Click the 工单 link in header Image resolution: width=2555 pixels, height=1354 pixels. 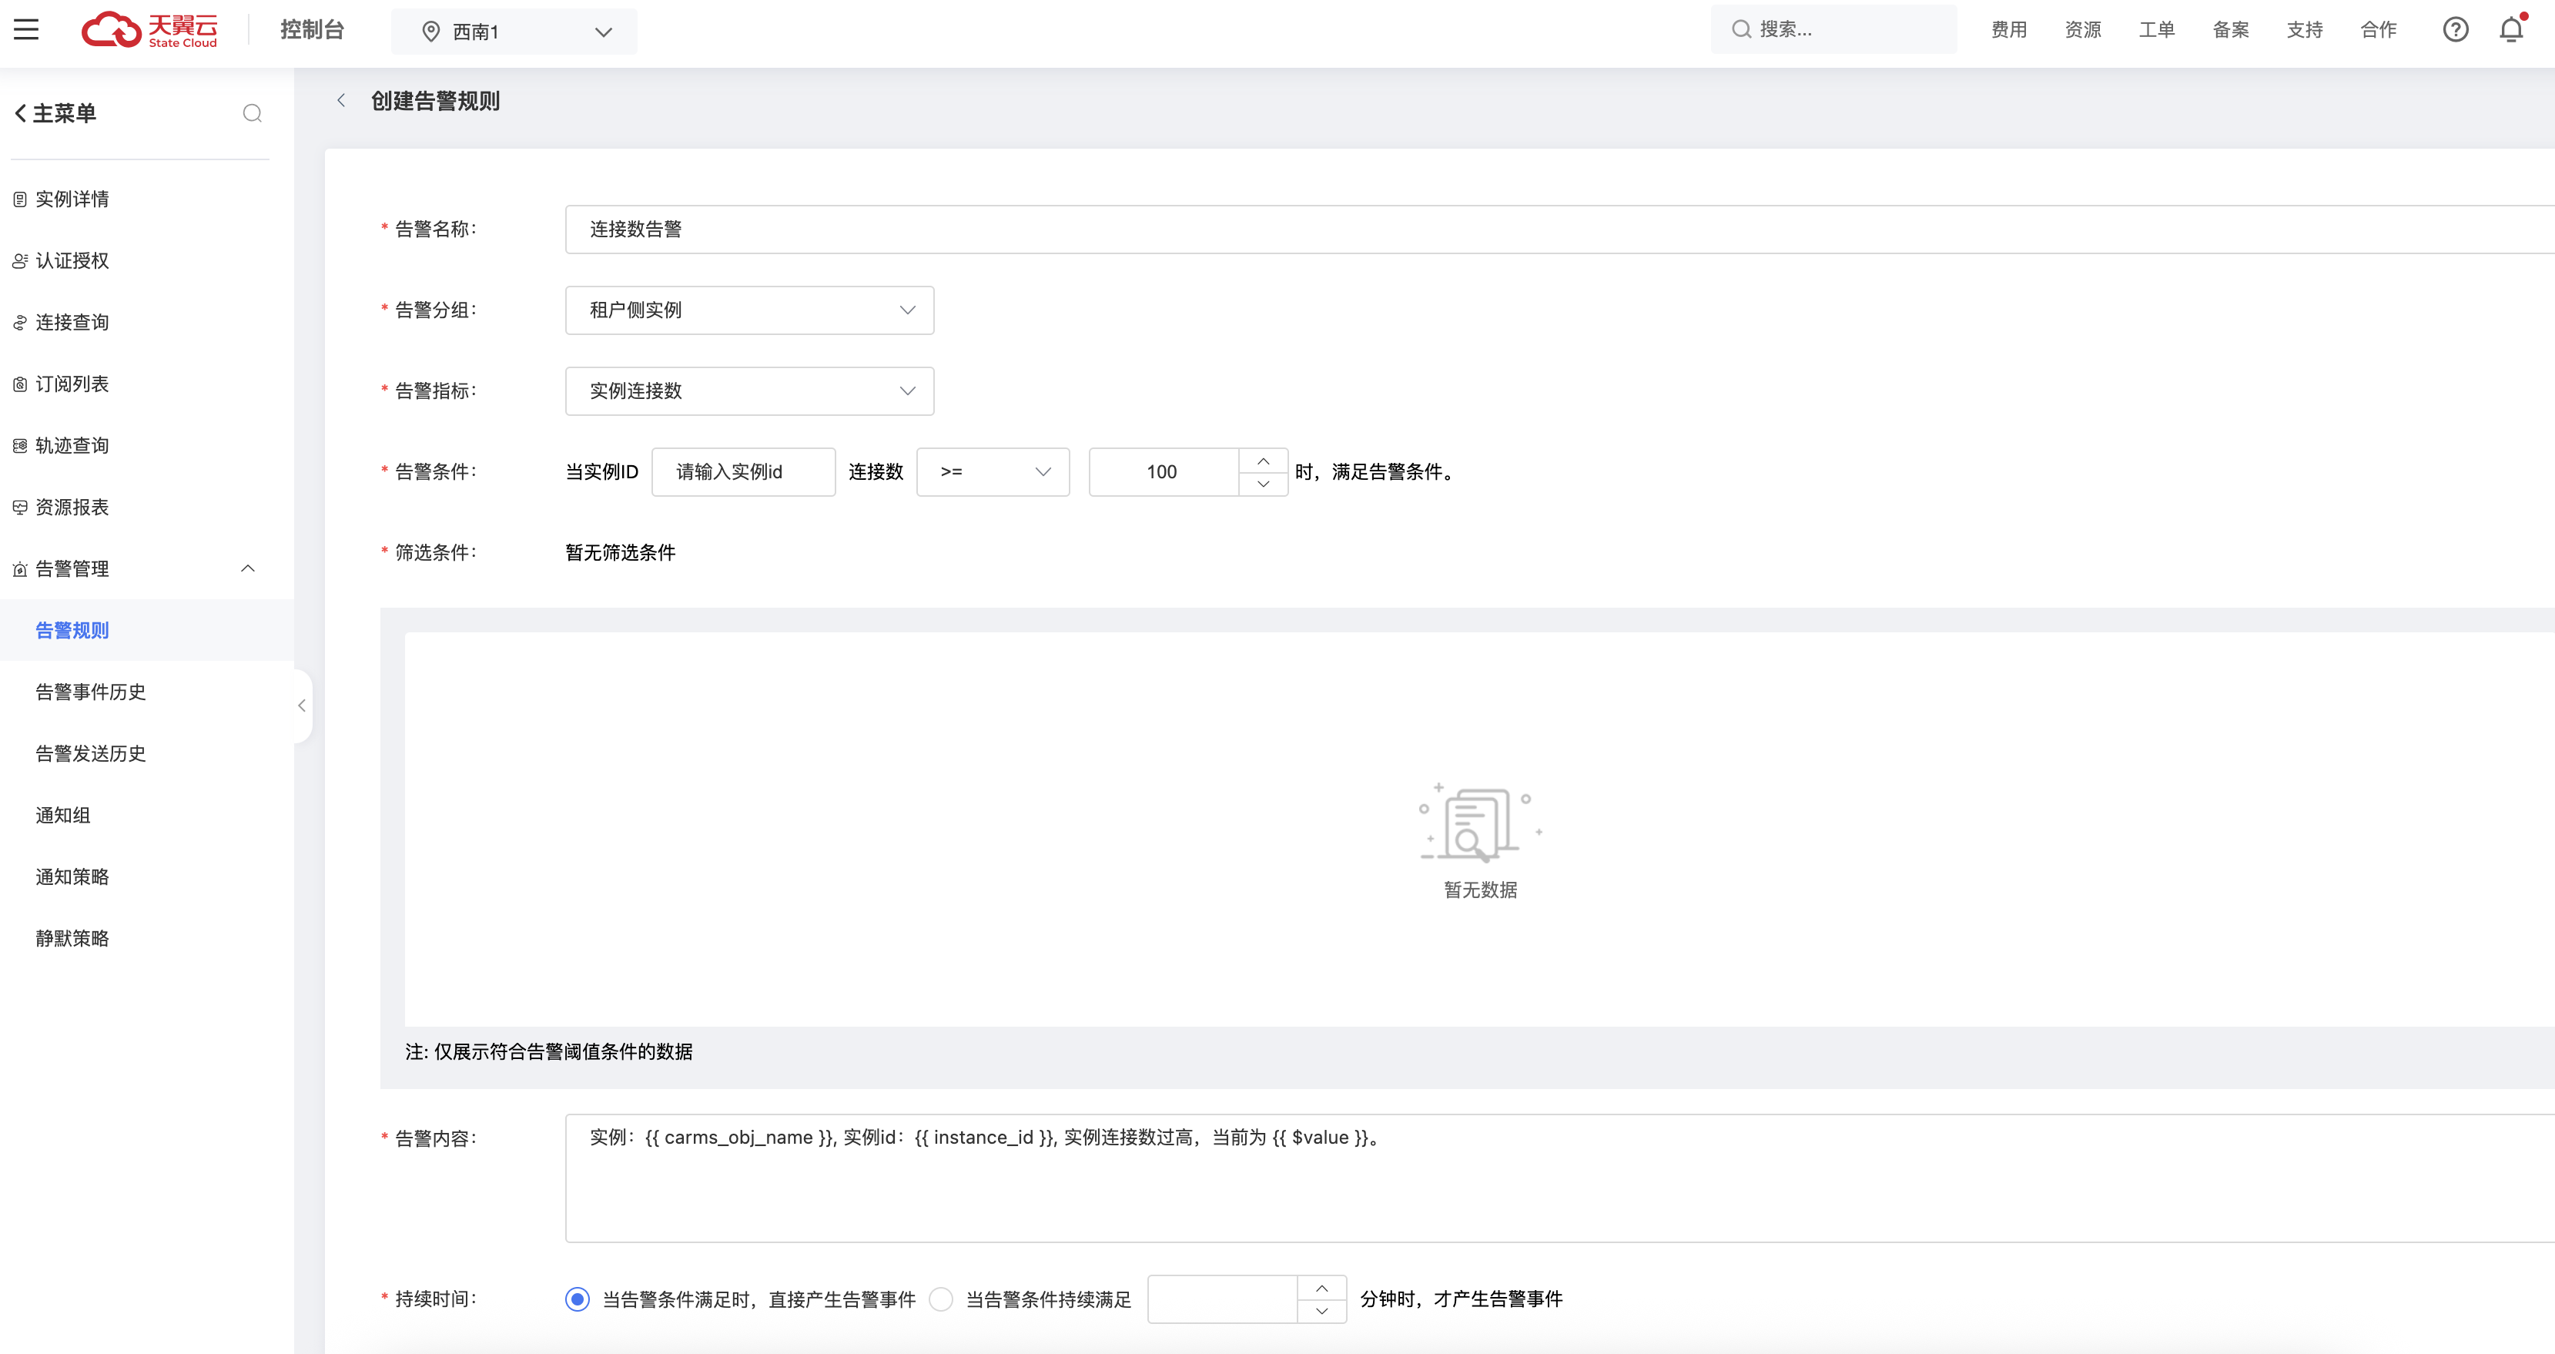[x=2156, y=30]
